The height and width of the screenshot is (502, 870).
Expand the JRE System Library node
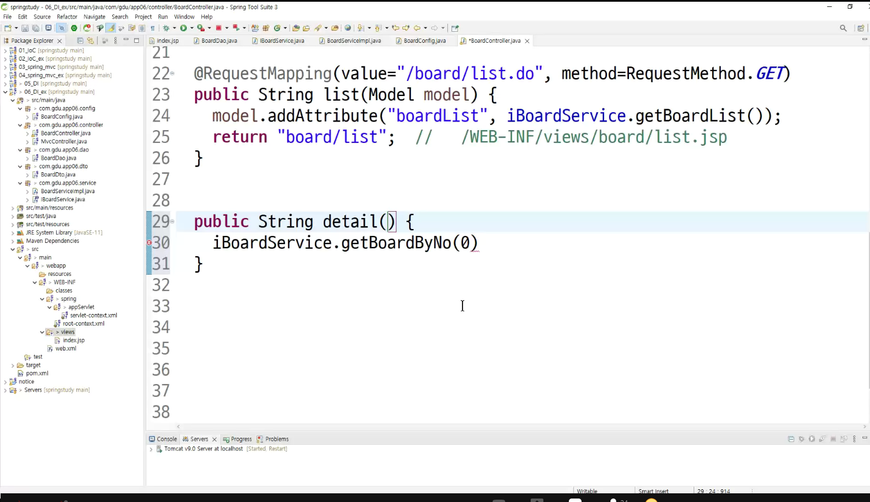[x=13, y=232]
